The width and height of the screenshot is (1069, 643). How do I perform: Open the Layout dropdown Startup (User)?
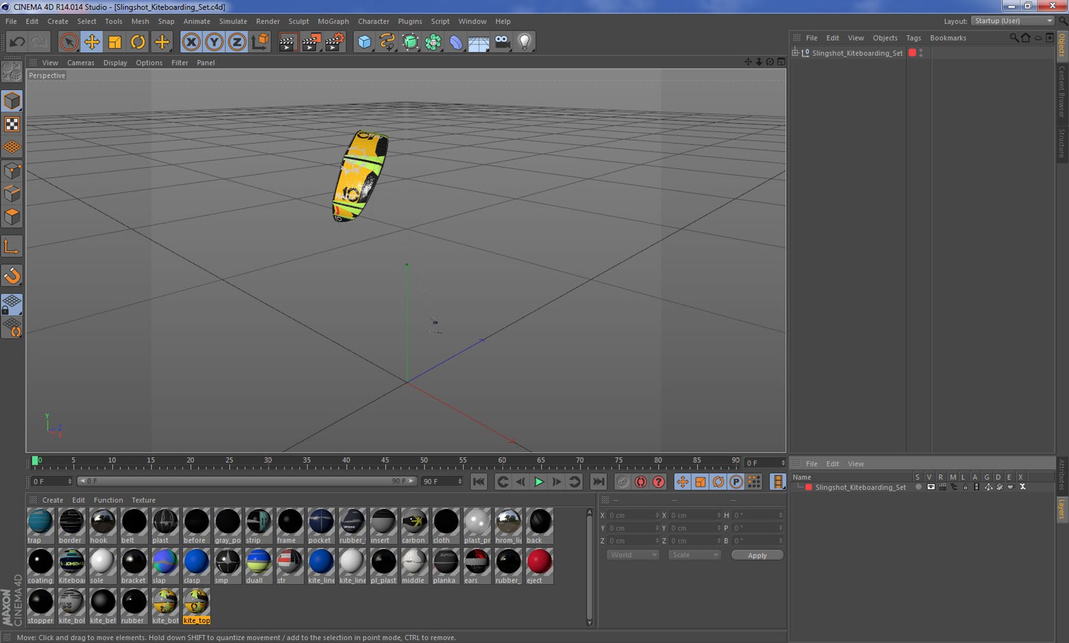tap(1012, 21)
